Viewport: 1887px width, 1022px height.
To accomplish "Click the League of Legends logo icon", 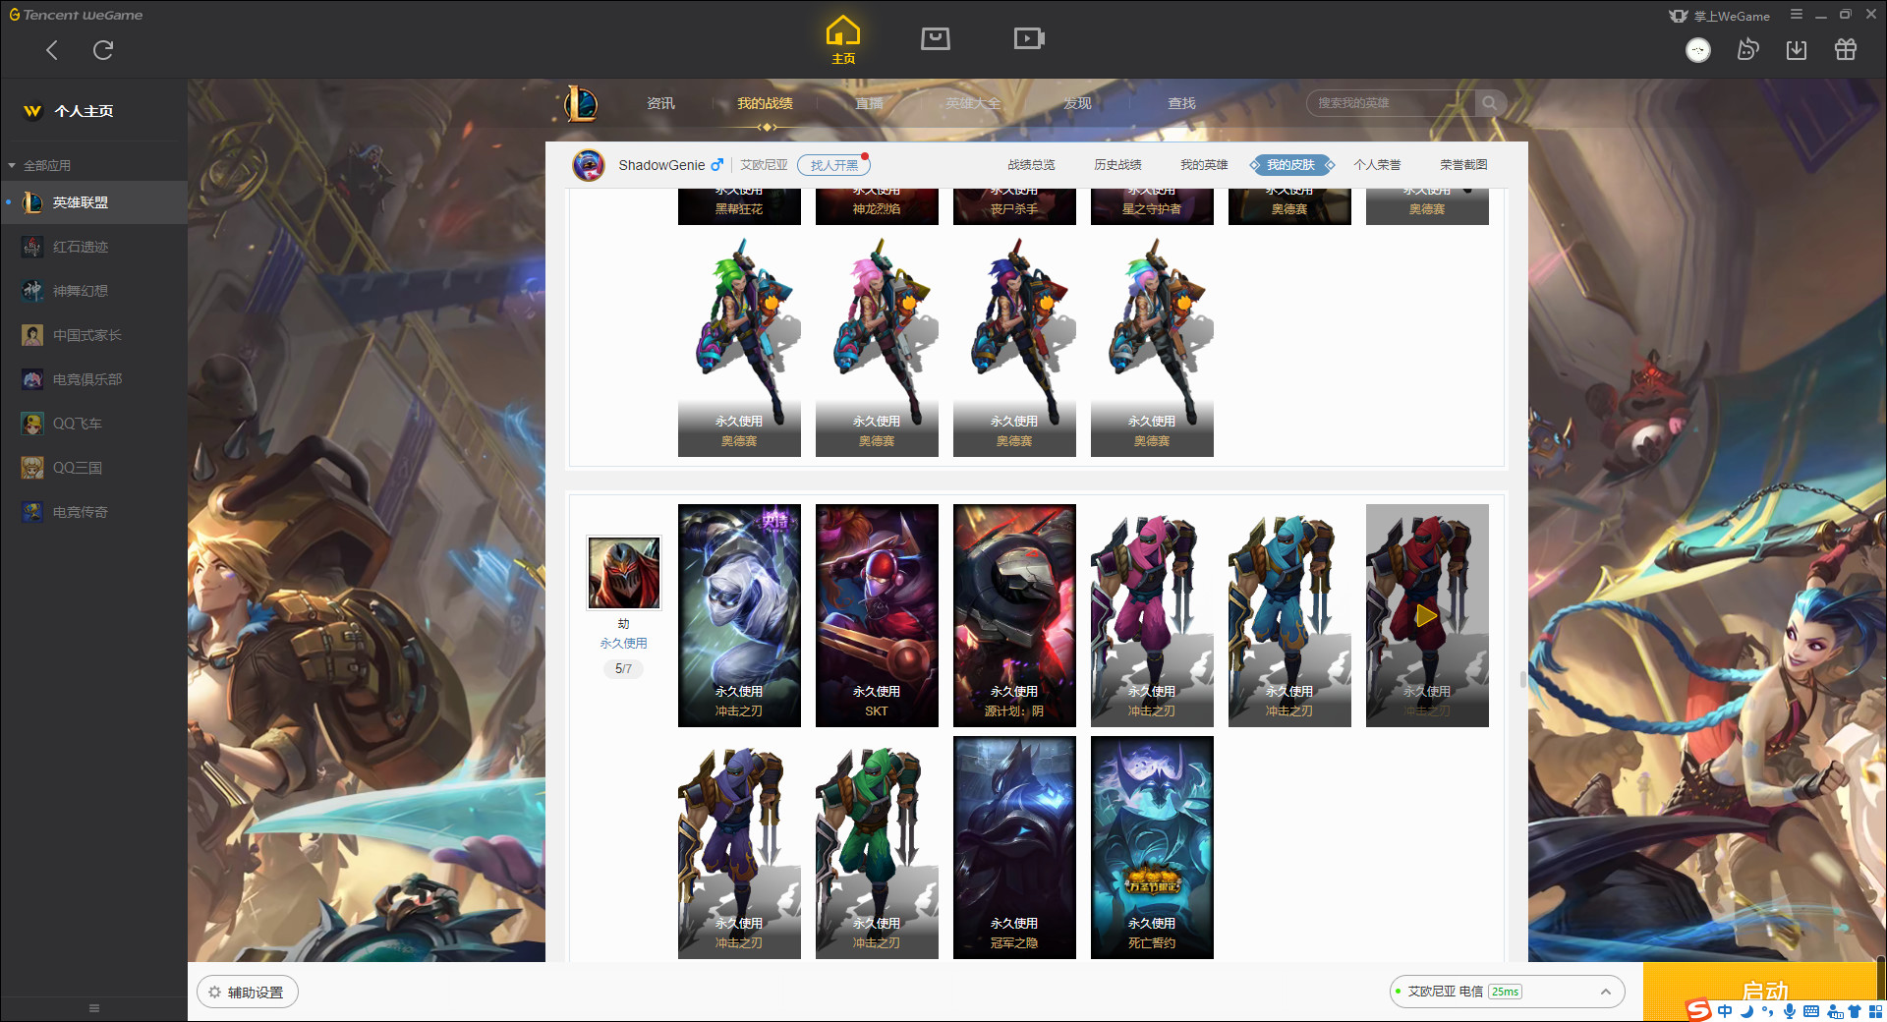I will coord(581,103).
